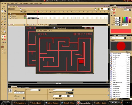Open the Sound dropdown in Properties
The image size is (132, 105).
73,90
